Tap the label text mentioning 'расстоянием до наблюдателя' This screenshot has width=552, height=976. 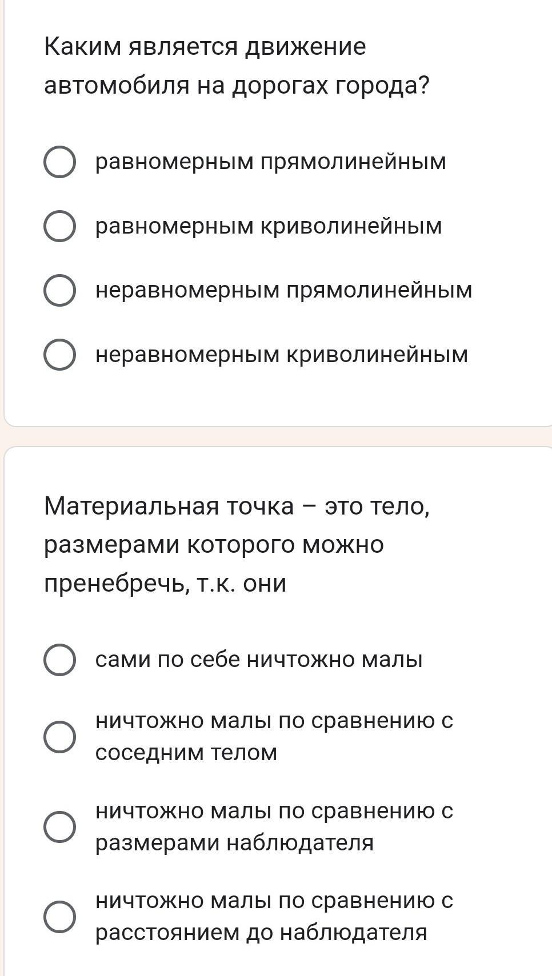click(274, 917)
